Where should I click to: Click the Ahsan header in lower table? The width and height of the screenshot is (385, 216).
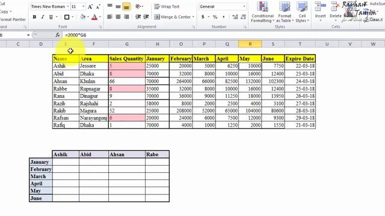point(127,154)
